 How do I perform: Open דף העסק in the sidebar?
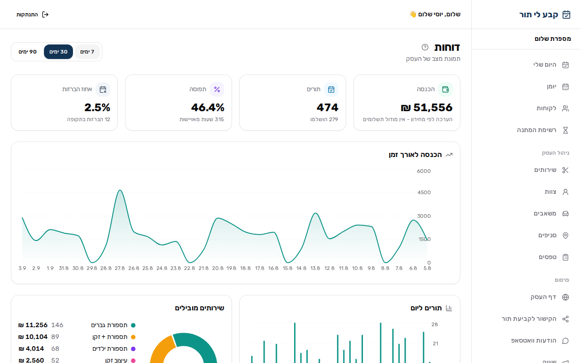click(526, 297)
